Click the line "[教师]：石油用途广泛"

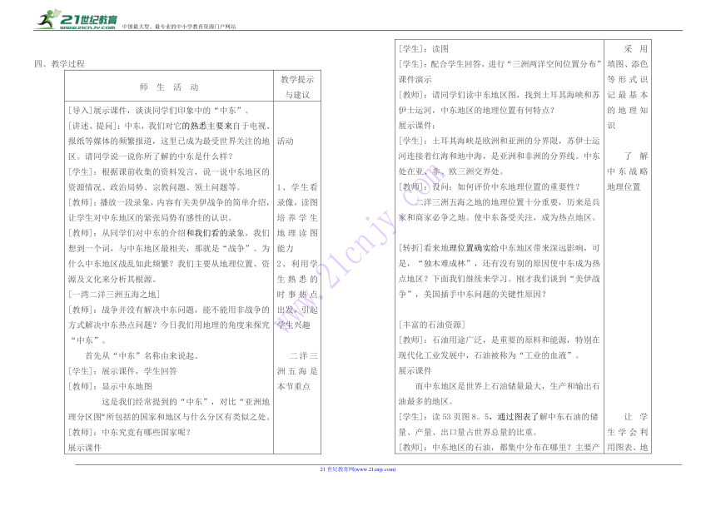[500, 340]
